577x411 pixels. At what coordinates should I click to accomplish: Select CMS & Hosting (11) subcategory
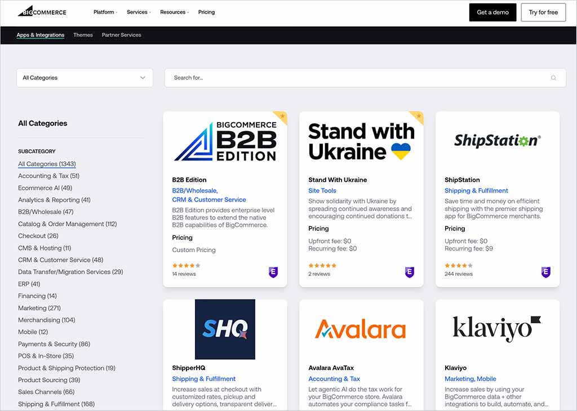click(x=45, y=248)
